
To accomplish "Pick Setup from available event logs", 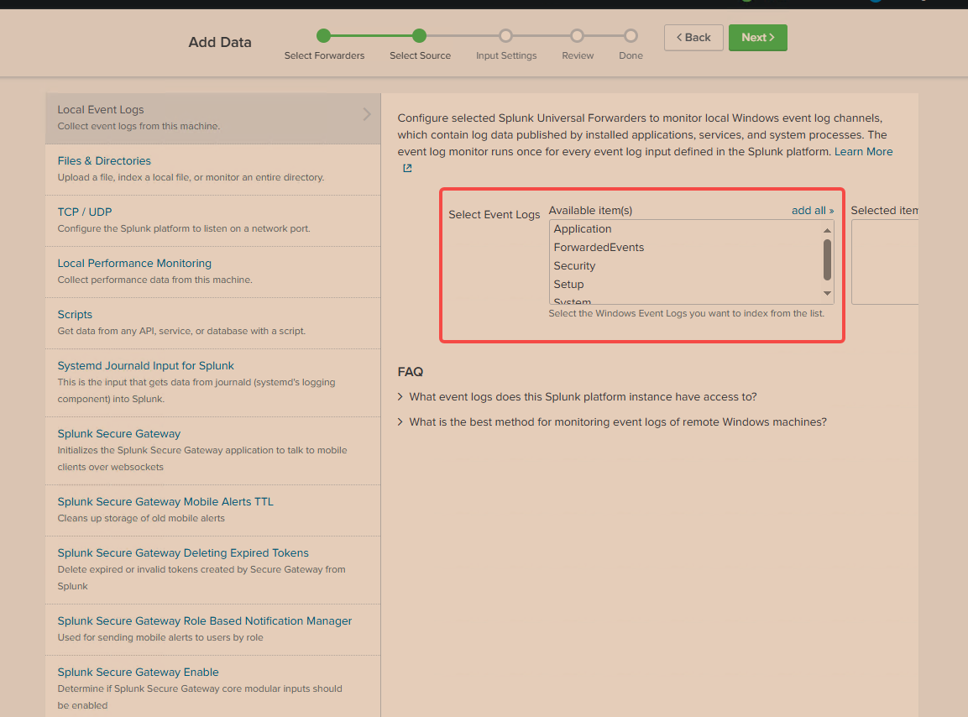I will 685,285.
